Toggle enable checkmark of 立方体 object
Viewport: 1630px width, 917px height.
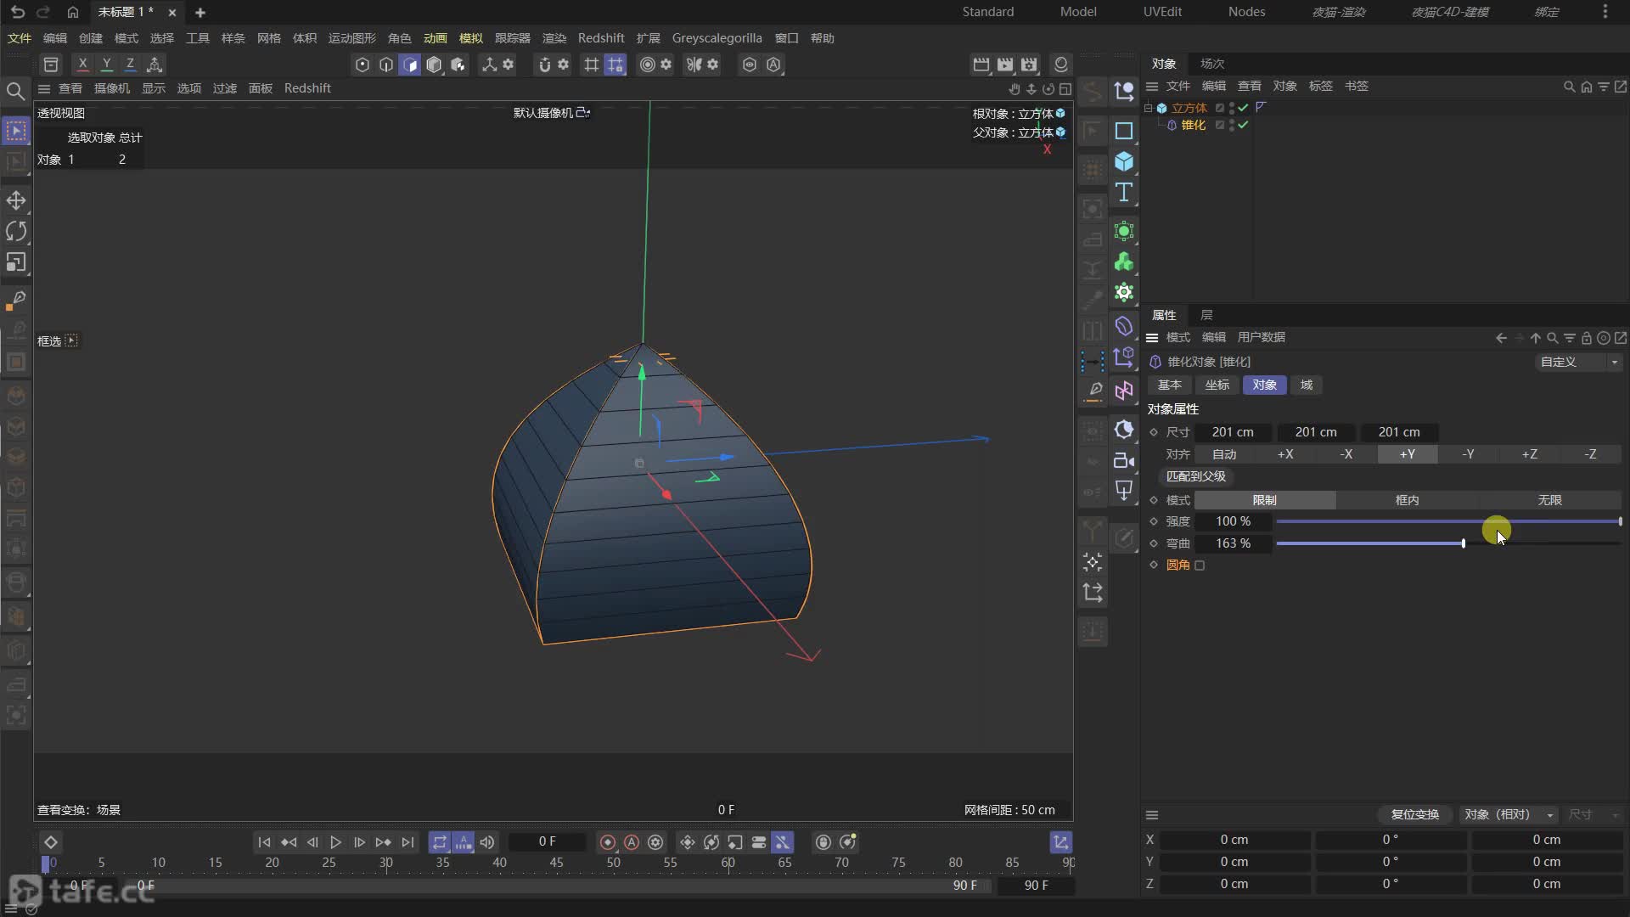(x=1243, y=108)
